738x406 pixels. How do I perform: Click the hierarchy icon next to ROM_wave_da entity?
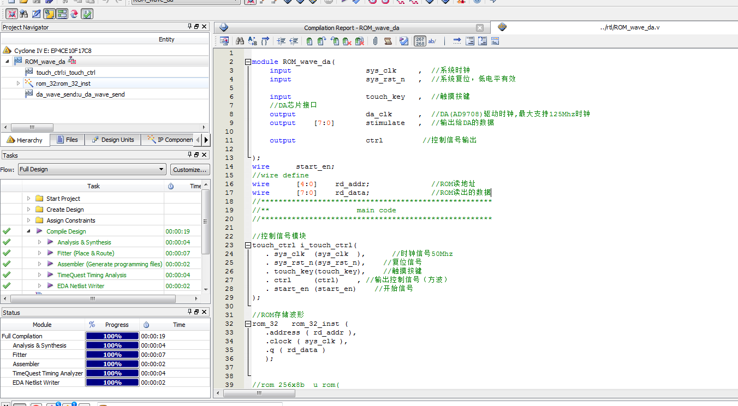[72, 61]
